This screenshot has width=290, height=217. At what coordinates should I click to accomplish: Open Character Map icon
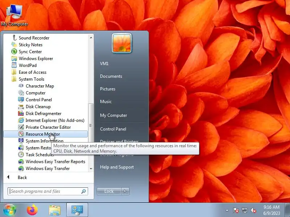tap(21, 86)
